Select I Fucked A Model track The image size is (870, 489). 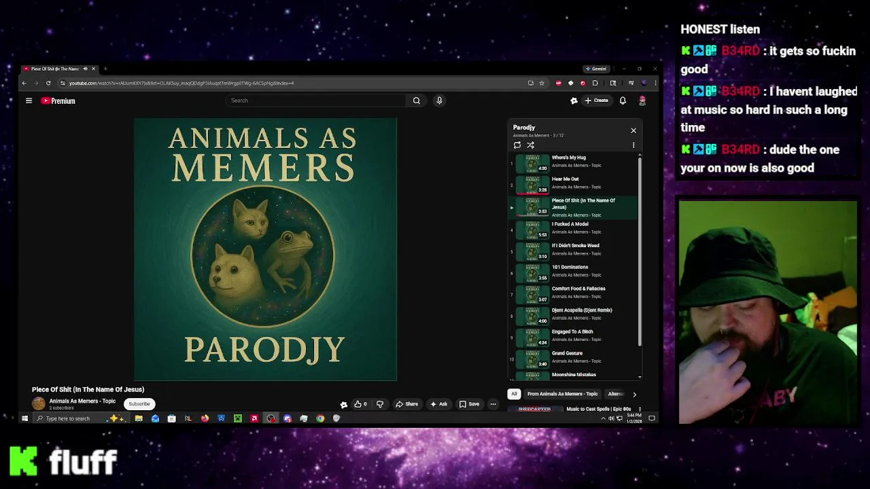click(573, 230)
